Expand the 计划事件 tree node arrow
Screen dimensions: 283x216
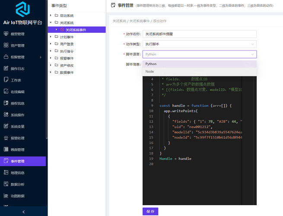click(51, 37)
